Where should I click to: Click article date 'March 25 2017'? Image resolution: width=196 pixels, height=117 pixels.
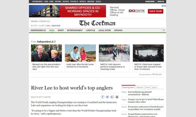(x=41, y=97)
